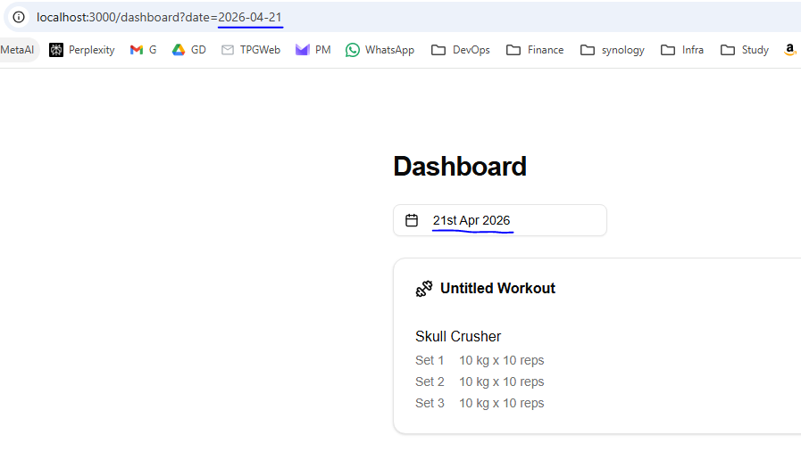The image size is (801, 476).
Task: Click the Dashboard heading
Action: click(x=460, y=167)
